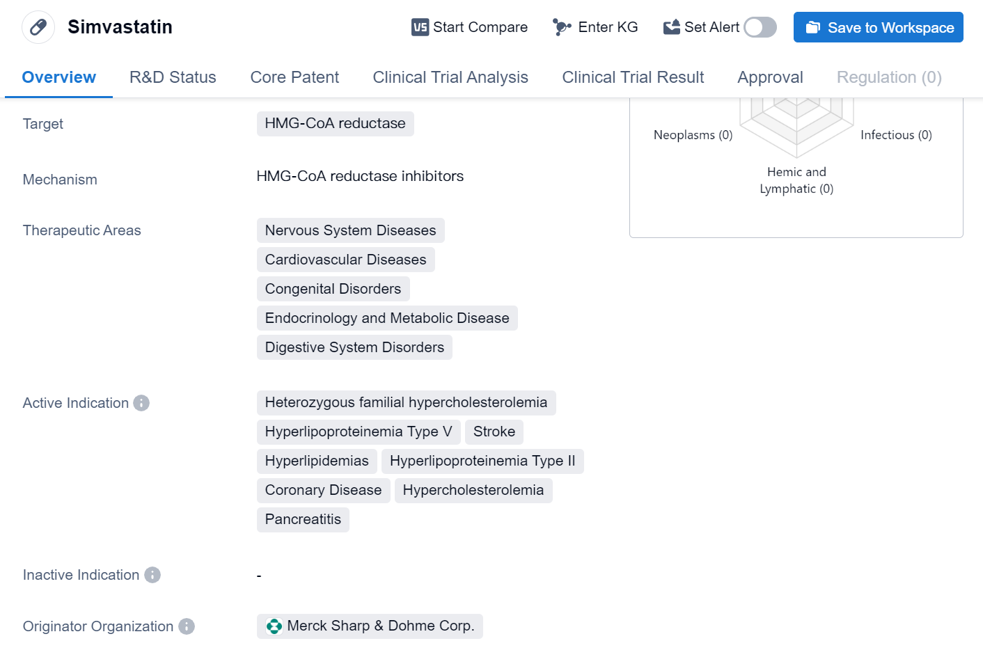Open the Cardiovascular Diseases therapeutic area tag
This screenshot has height=657, width=983.
pos(345,260)
